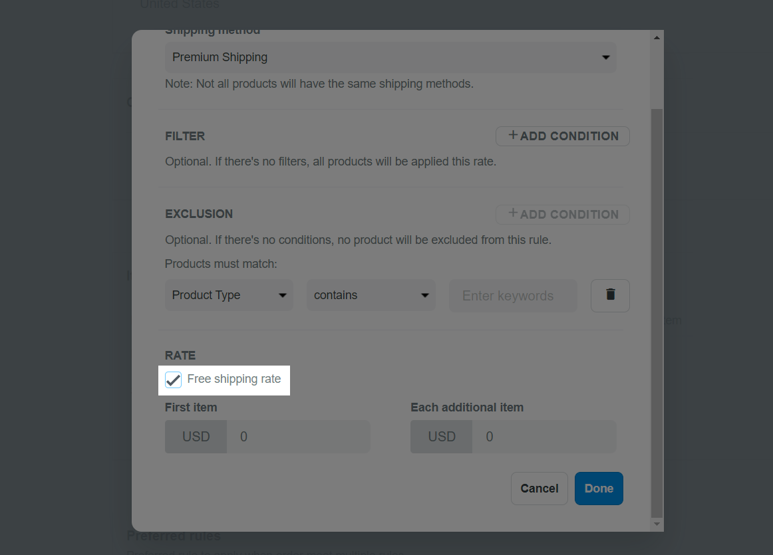Screen dimensions: 773x555
Task: Expand the Product Type dropdown
Action: coord(230,295)
